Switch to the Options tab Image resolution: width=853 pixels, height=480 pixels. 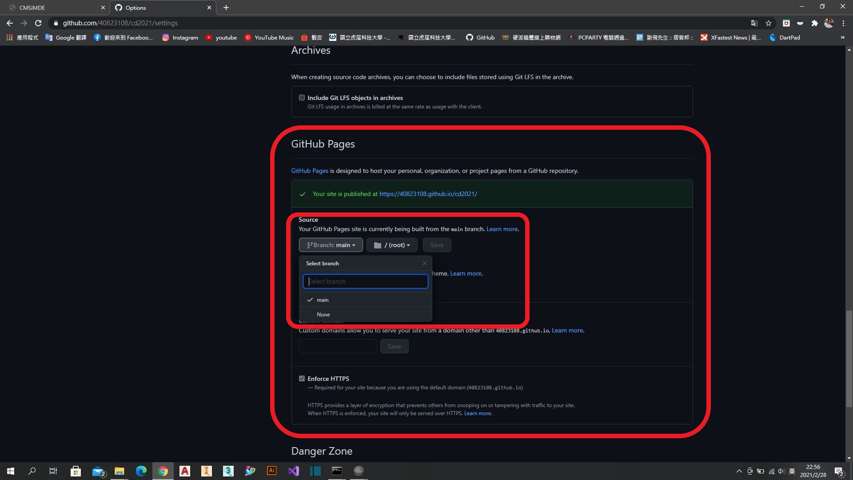tap(163, 8)
